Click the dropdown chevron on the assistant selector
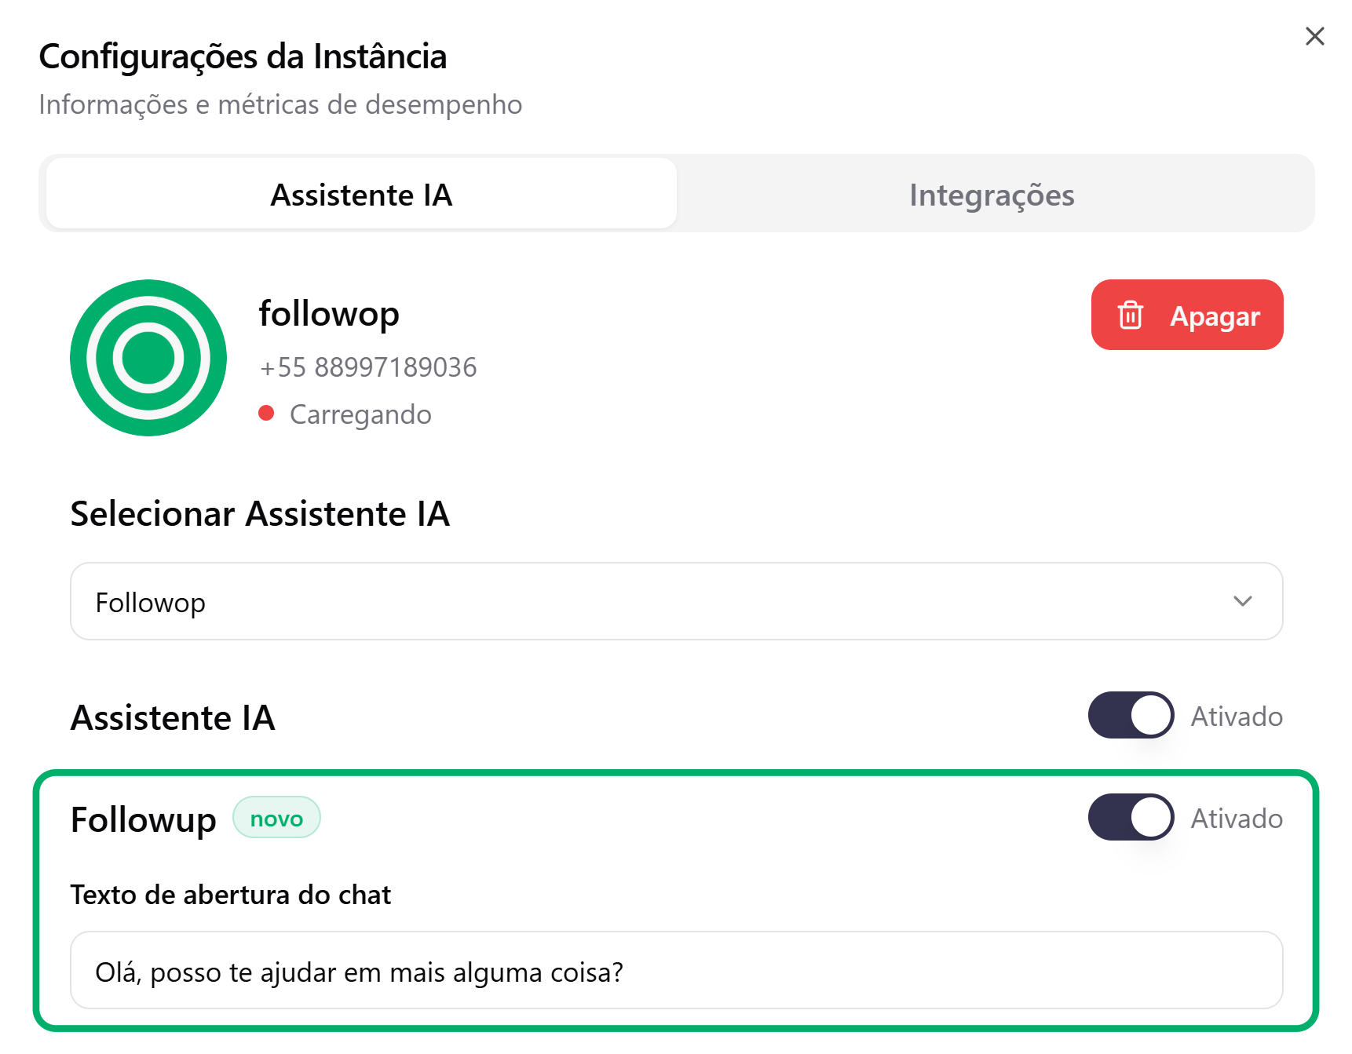The width and height of the screenshot is (1352, 1054). (x=1241, y=602)
